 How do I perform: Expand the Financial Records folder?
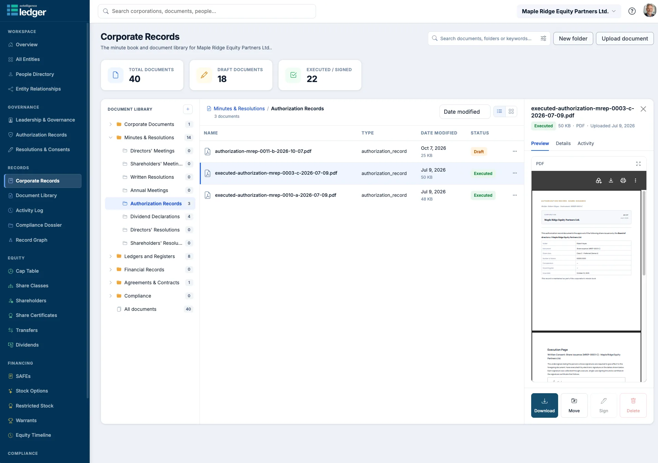point(110,270)
